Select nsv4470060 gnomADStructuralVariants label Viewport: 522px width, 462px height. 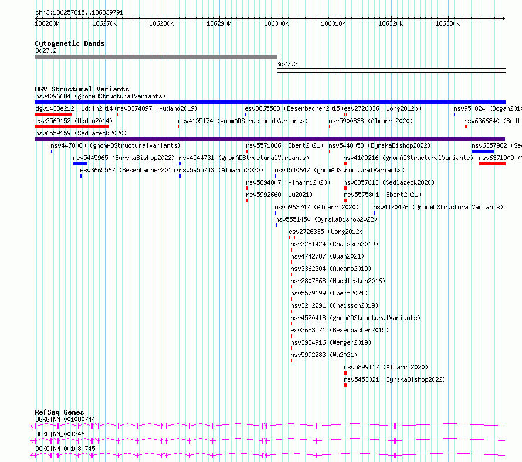[x=116, y=146]
